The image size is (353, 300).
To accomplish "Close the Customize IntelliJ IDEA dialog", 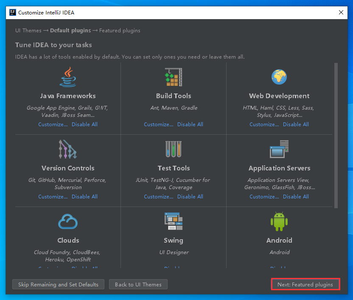I will (341, 12).
